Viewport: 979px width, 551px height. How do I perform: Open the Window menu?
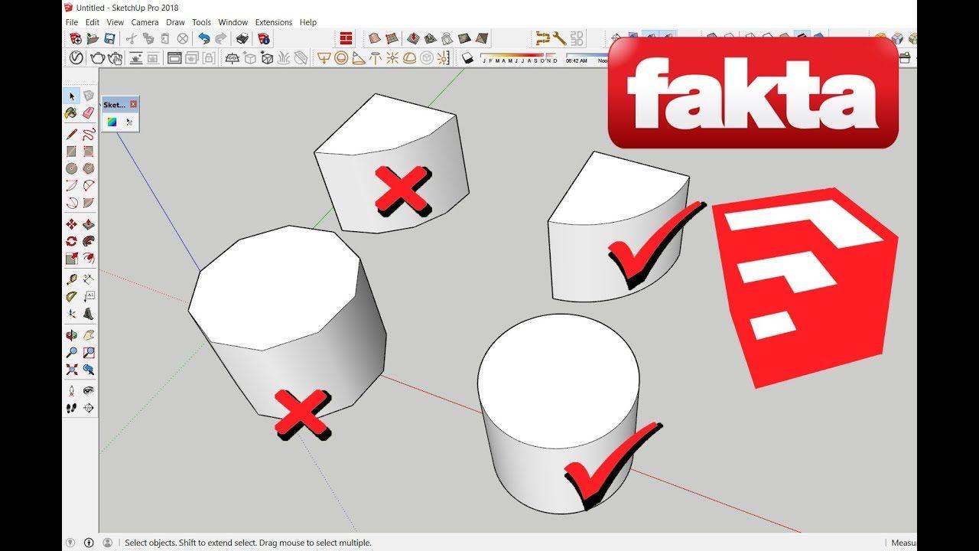[x=233, y=22]
